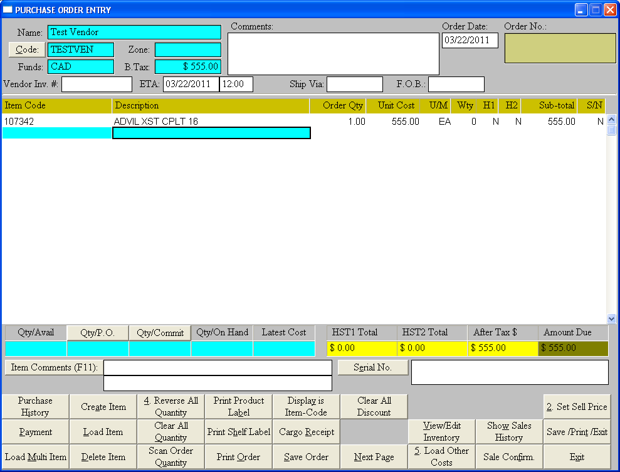Toggle Display is Item-Code button
This screenshot has height=472, width=620.
(x=306, y=407)
